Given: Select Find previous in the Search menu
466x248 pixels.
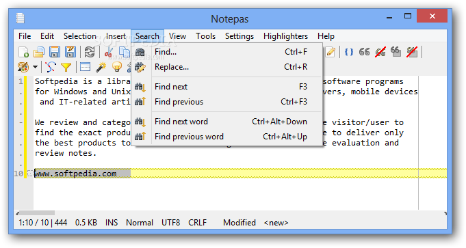Looking at the screenshot, I should tap(227, 102).
